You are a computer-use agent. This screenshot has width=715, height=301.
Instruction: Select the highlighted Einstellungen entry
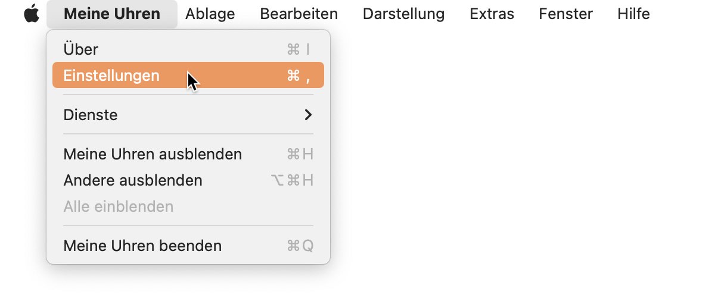[188, 76]
